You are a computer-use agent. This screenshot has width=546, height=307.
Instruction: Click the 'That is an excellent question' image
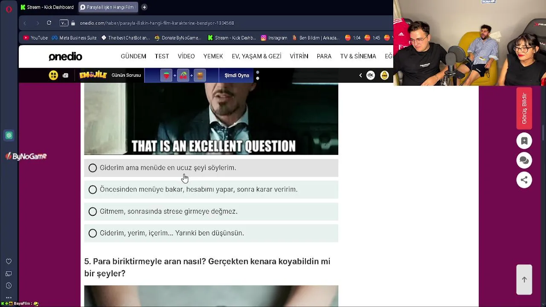(211, 119)
